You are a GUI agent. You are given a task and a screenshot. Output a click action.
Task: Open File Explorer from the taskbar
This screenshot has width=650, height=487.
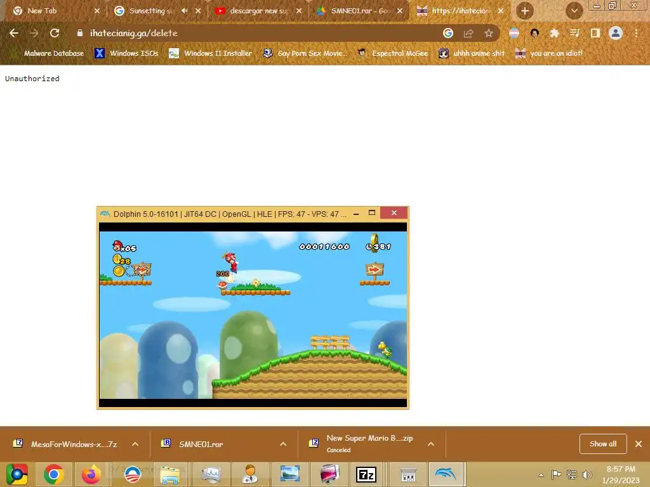tap(170, 474)
